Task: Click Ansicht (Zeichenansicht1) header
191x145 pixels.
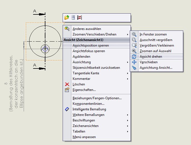Action: pos(97,40)
